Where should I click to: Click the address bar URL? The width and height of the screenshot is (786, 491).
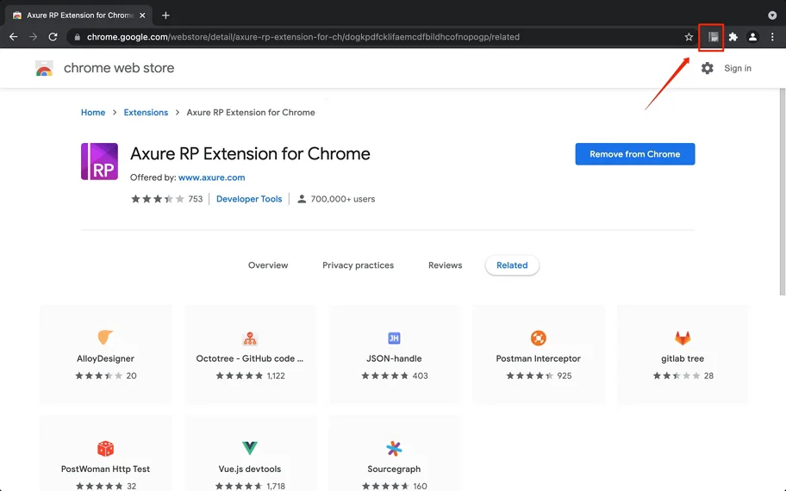(x=303, y=36)
